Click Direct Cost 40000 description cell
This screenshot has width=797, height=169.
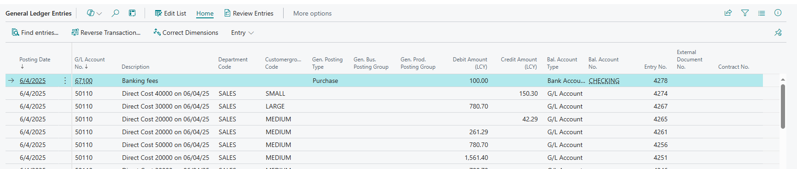pos(166,93)
